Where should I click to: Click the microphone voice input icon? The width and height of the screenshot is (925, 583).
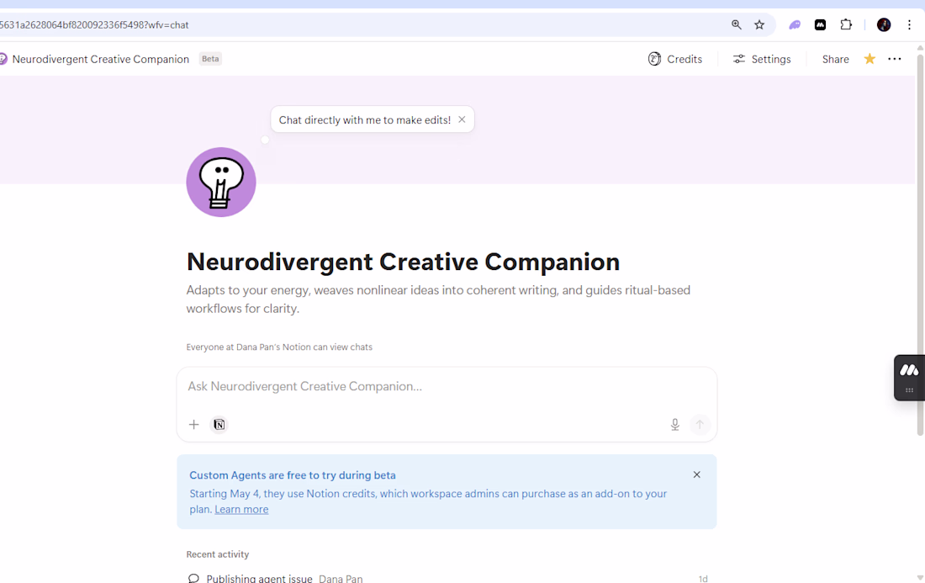point(675,424)
